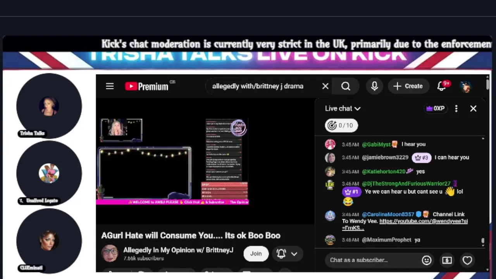The height and width of the screenshot is (279, 496).
Task: Click the #3 crown badge beside jamiebrown3229
Action: (422, 158)
